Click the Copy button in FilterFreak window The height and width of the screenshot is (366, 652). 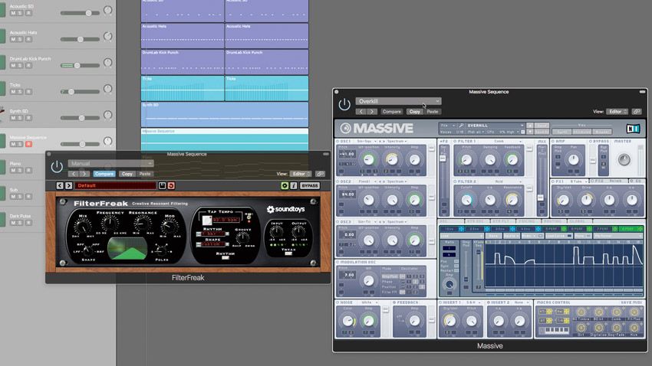point(127,174)
